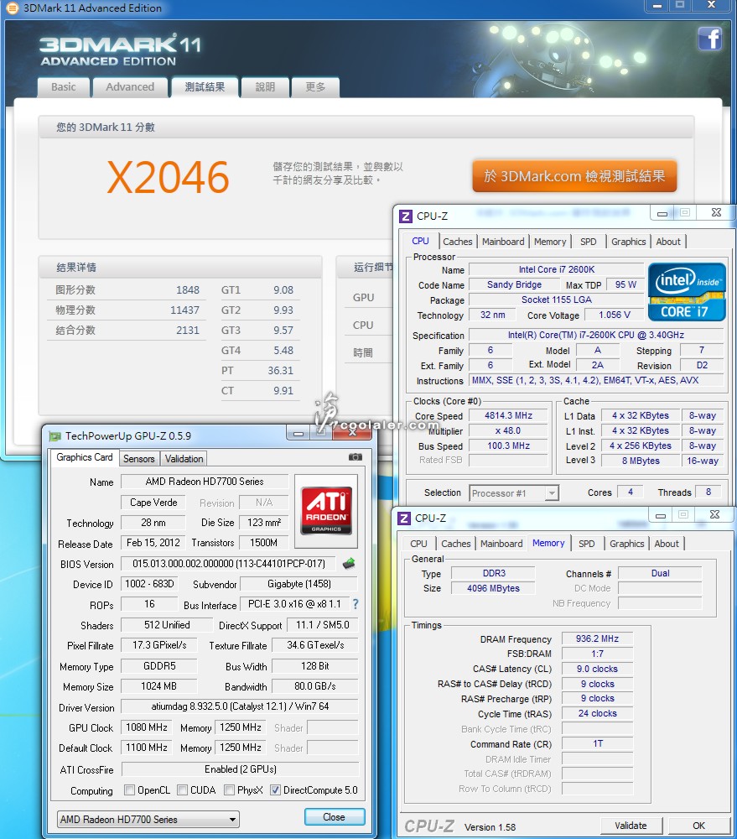The height and width of the screenshot is (839, 737).
Task: Click the PT result value 36.31
Action: pos(281,370)
